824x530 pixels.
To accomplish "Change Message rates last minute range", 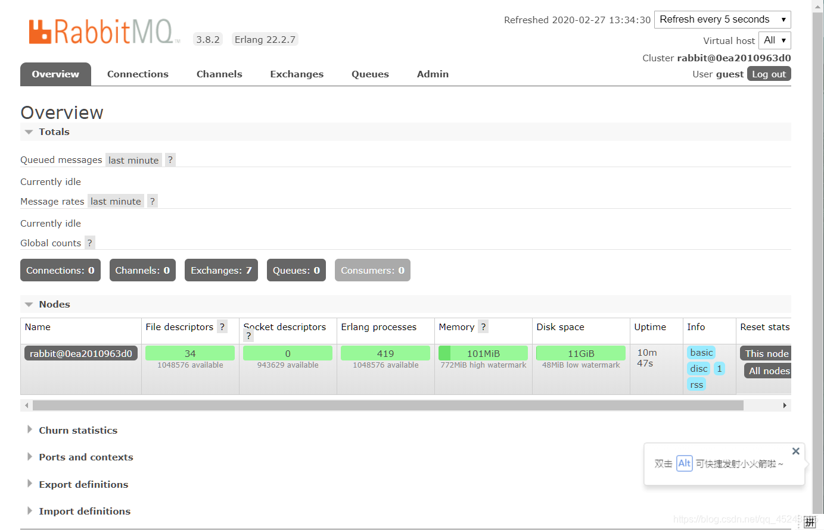I will click(x=116, y=202).
